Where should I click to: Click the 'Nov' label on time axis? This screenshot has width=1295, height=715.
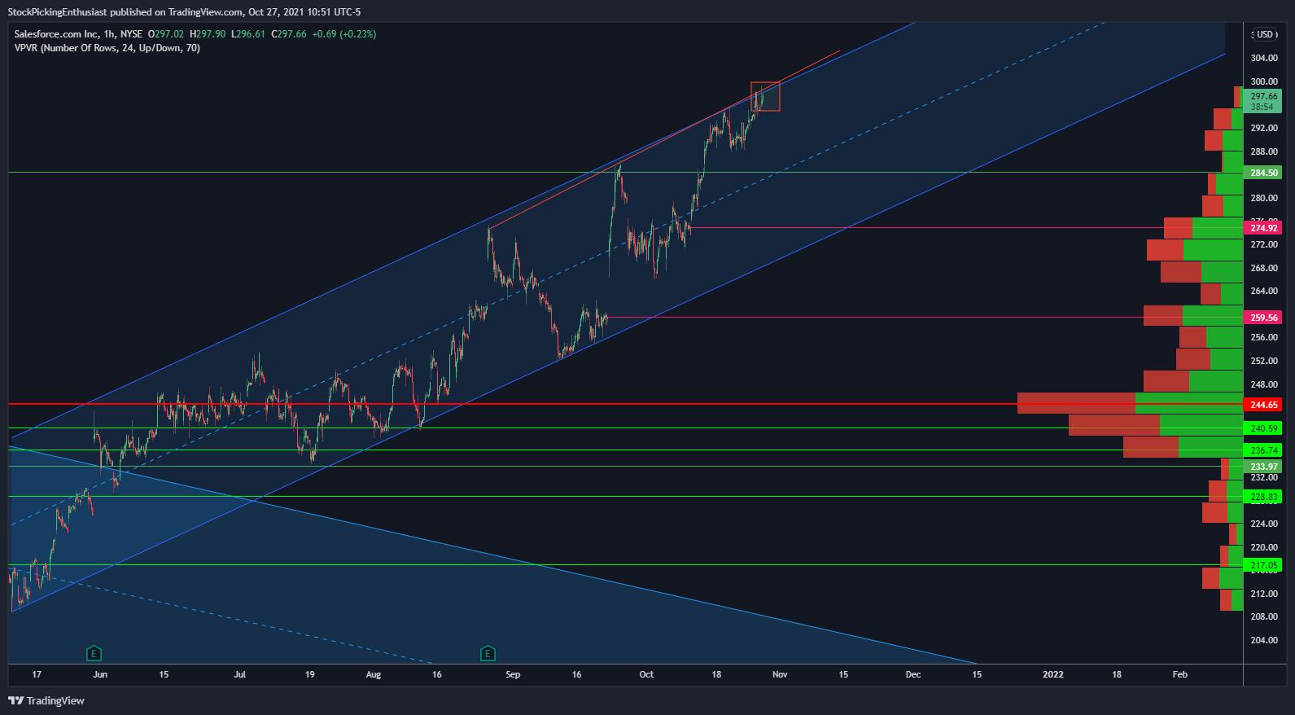(780, 674)
